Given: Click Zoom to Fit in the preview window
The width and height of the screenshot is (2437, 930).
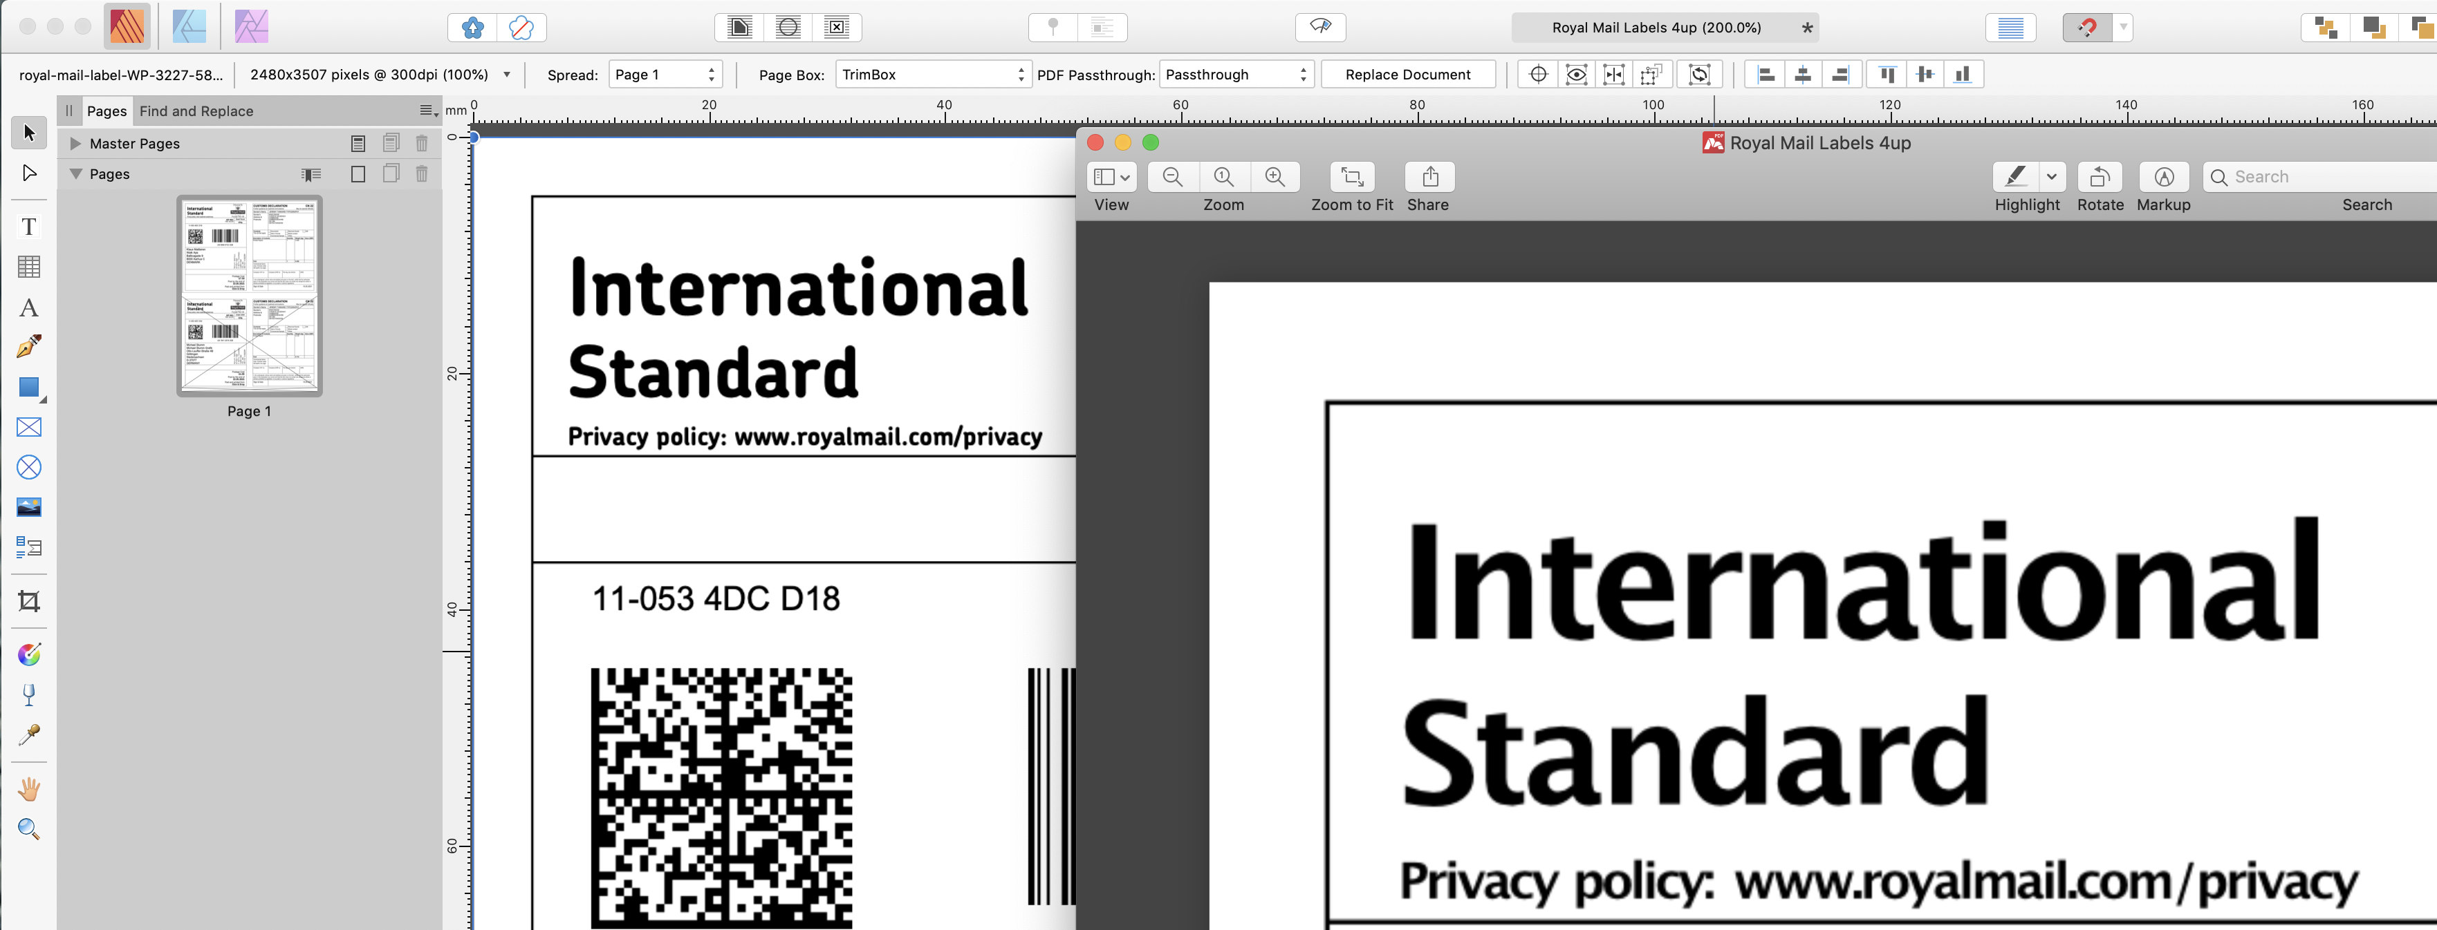Looking at the screenshot, I should tap(1351, 177).
